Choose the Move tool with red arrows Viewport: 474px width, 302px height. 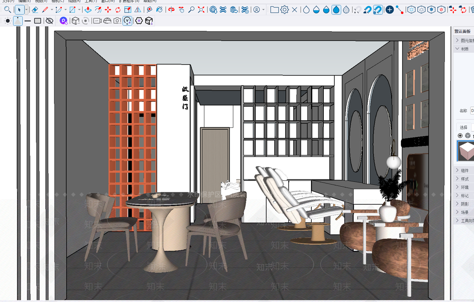(108, 10)
